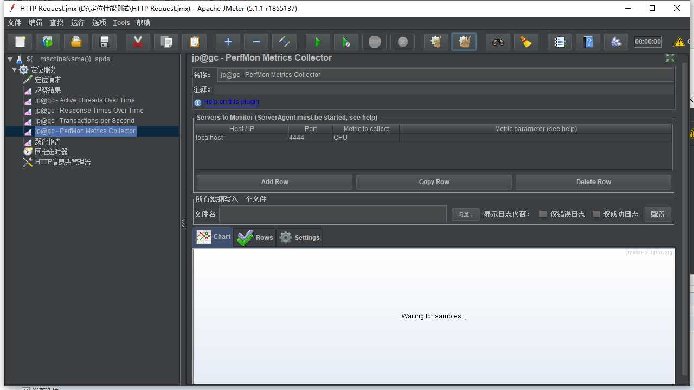The image size is (694, 390).
Task: Click the 4444 port cell
Action: (x=310, y=138)
